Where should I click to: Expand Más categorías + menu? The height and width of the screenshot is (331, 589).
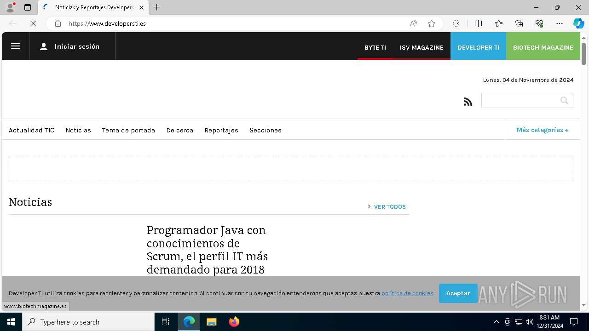point(543,130)
